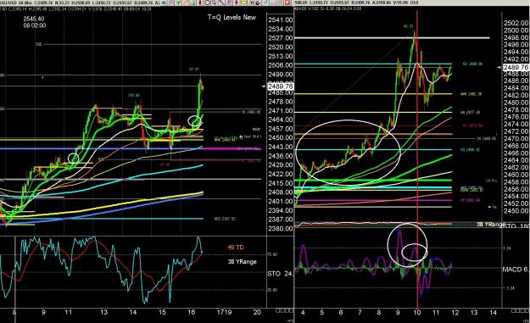Click the 2502.00 price on right chart axis
The width and height of the screenshot is (530, 323).
click(x=516, y=23)
